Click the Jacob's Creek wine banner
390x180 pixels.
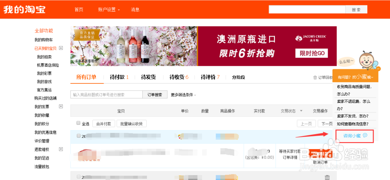click(x=204, y=46)
